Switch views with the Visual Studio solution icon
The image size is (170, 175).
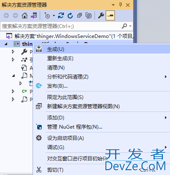tap(34, 15)
